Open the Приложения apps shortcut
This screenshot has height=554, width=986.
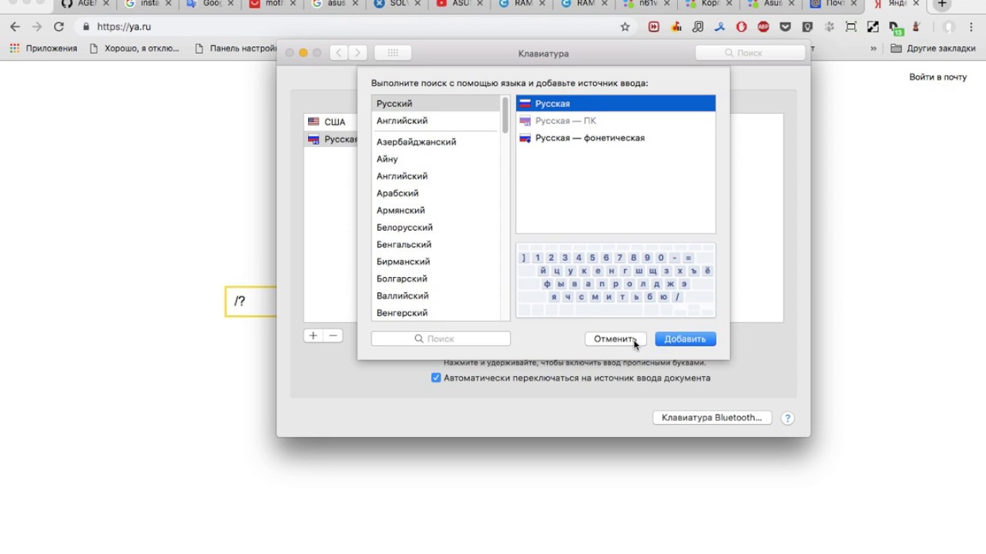tap(44, 48)
